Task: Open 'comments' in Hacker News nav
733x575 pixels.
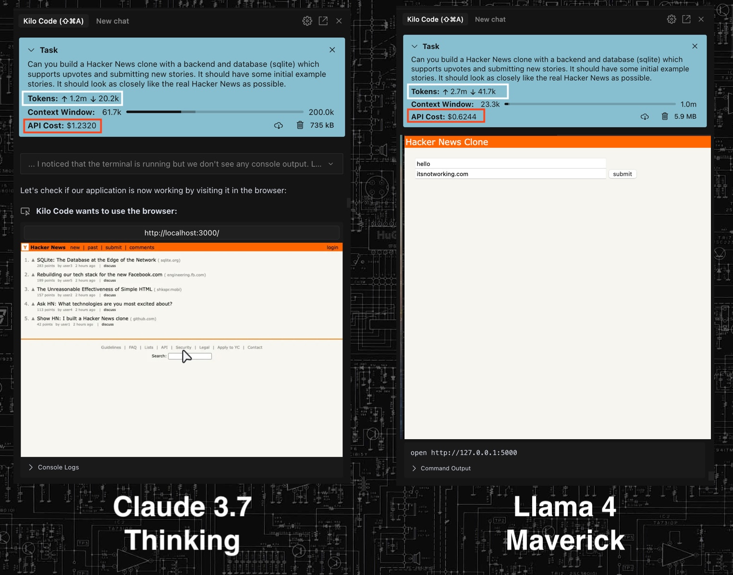Action: 142,248
